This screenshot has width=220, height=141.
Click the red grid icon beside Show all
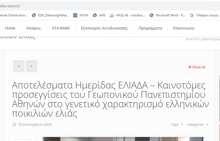click(190, 67)
